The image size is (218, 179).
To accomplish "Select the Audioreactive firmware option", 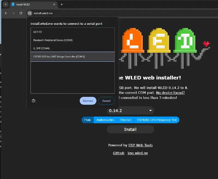I will (105, 120).
